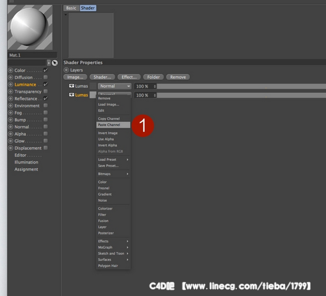Select Load Image... in the context menu
Screen dimensions: 326x296
(113, 104)
